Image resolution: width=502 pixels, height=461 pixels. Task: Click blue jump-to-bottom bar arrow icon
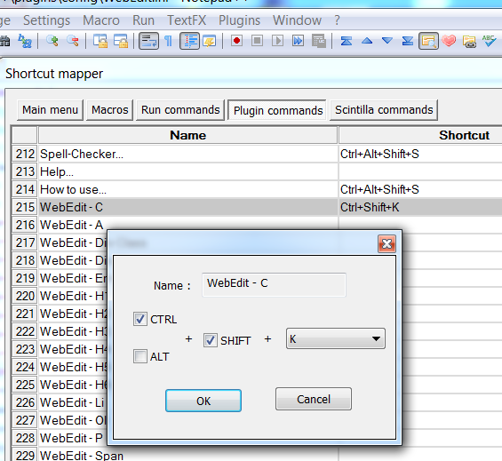coord(408,41)
